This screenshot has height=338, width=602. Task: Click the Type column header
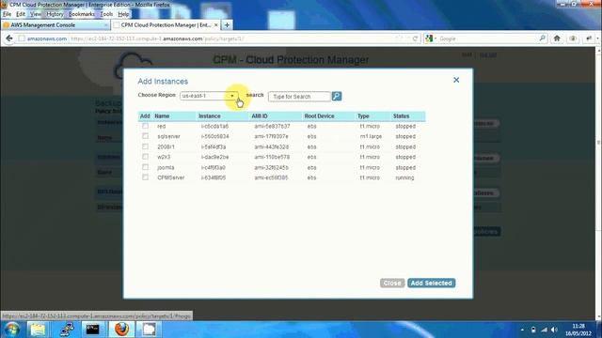pos(363,115)
